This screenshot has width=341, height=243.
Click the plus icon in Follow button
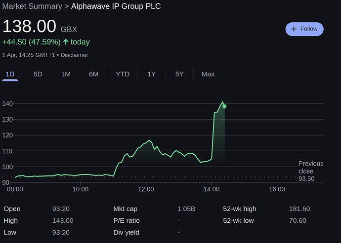(x=294, y=29)
